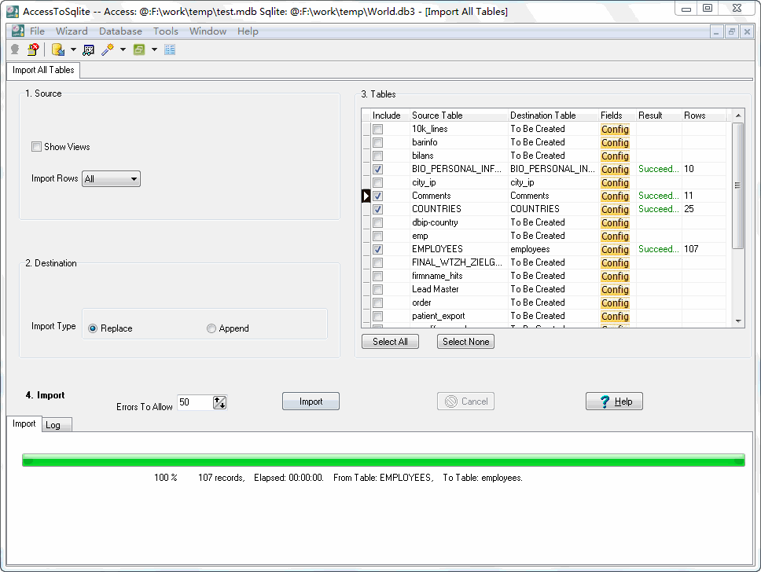
Task: Open the Database menu
Action: point(120,31)
